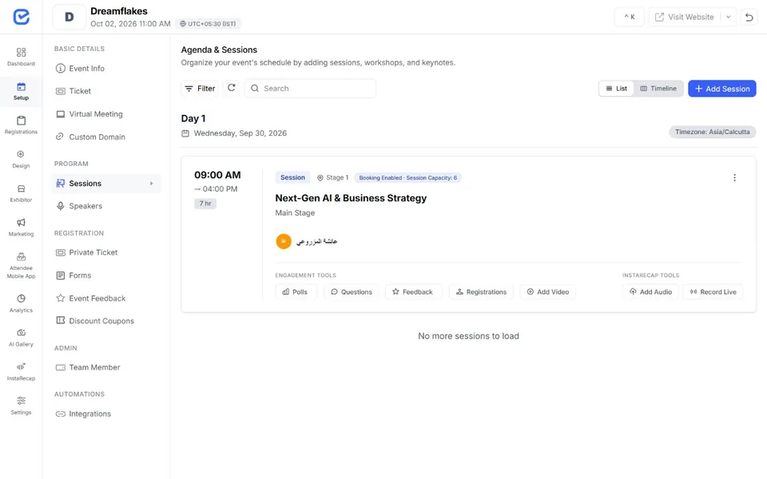
Task: Click the session Search input field
Action: point(310,89)
